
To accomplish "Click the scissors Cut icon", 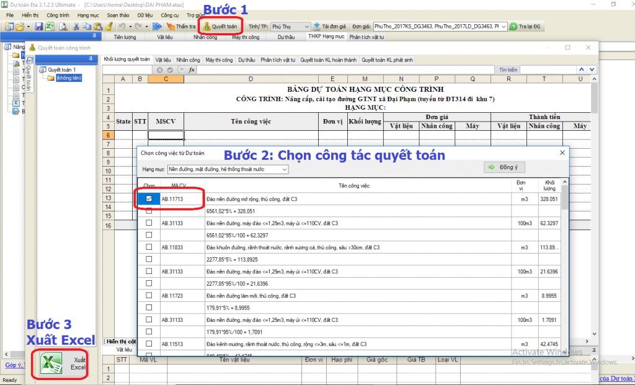I will pos(76,27).
